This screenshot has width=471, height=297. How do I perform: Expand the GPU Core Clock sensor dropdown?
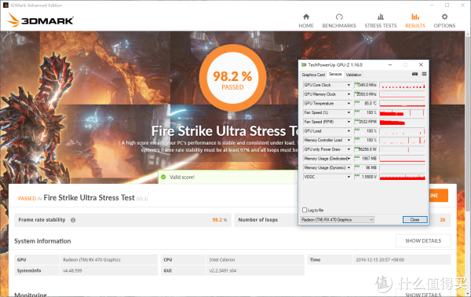point(349,85)
